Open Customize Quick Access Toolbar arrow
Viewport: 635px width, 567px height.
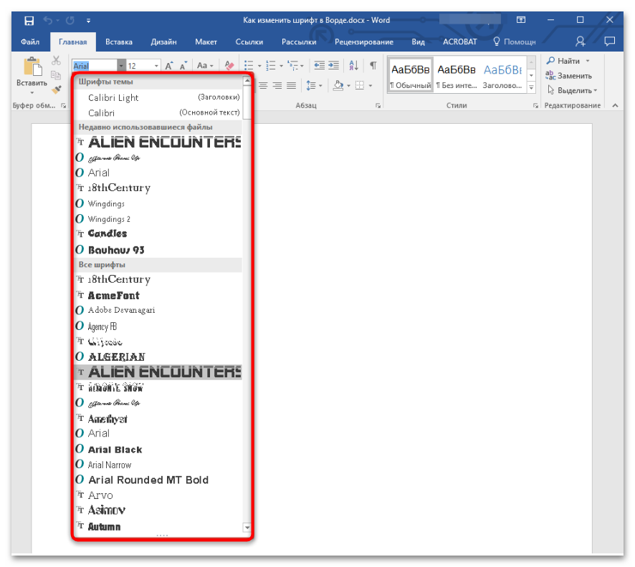pos(88,21)
